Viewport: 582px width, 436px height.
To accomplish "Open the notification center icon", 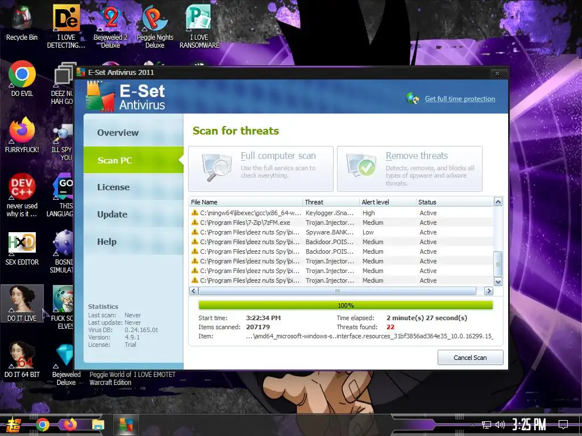I will coord(563,425).
